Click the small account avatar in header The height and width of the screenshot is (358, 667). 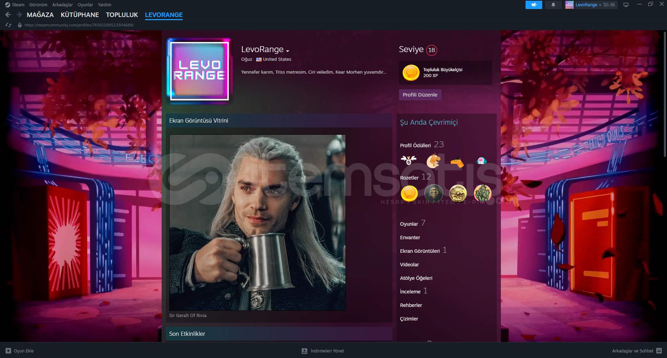pyautogui.click(x=569, y=5)
